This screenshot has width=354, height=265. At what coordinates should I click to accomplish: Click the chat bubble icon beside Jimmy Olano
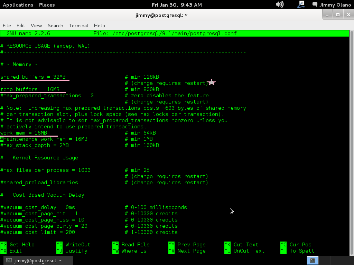coord(315,4)
